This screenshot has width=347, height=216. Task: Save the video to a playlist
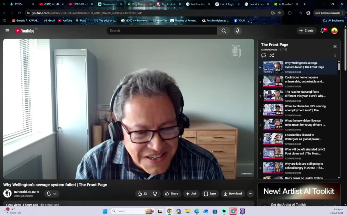pyautogui.click(x=210, y=193)
